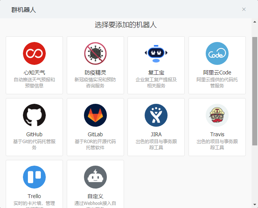258x208 pixels.
Task: Click description 新冠疫情实况和预防咨询服务
Action: 95,82
